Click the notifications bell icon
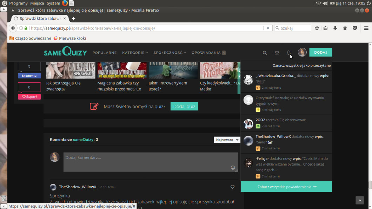Screen dimensions: 372x209 pos(288,53)
